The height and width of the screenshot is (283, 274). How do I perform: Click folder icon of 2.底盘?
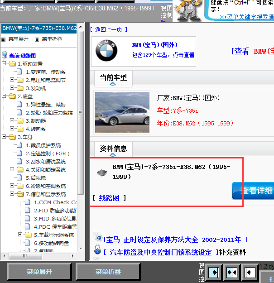click(x=12, y=96)
